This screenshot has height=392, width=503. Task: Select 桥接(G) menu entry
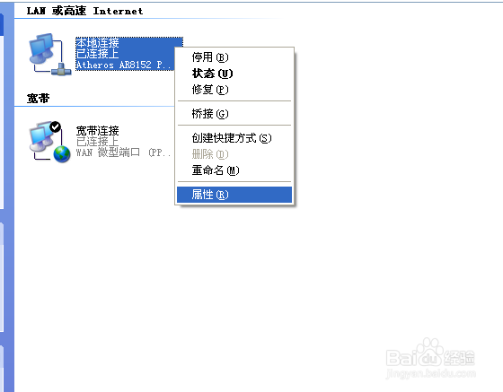[x=234, y=114]
